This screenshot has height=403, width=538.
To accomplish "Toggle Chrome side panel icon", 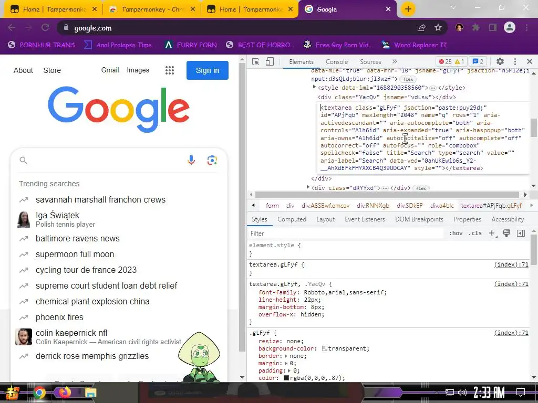I will [x=493, y=27].
